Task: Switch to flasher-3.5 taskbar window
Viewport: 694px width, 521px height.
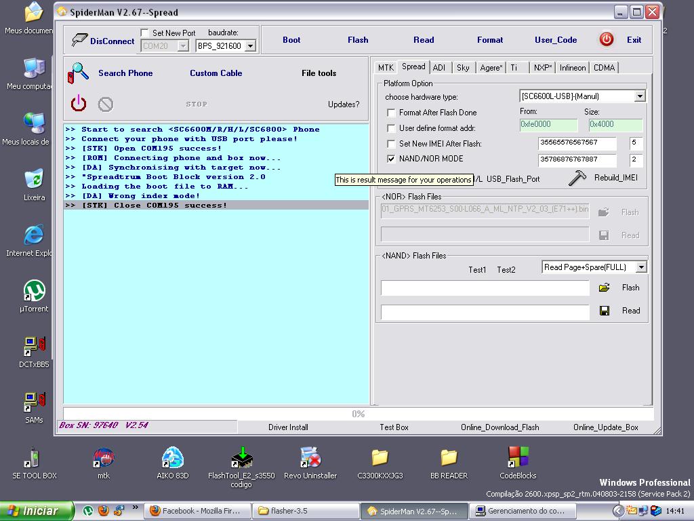Action: tap(306, 511)
